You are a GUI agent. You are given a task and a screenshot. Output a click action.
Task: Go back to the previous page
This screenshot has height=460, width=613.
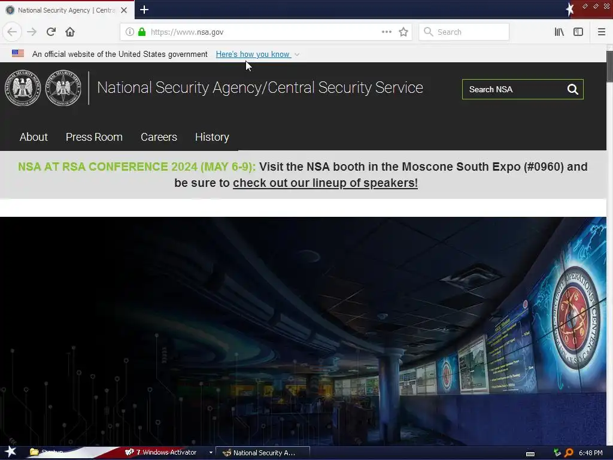tap(12, 32)
